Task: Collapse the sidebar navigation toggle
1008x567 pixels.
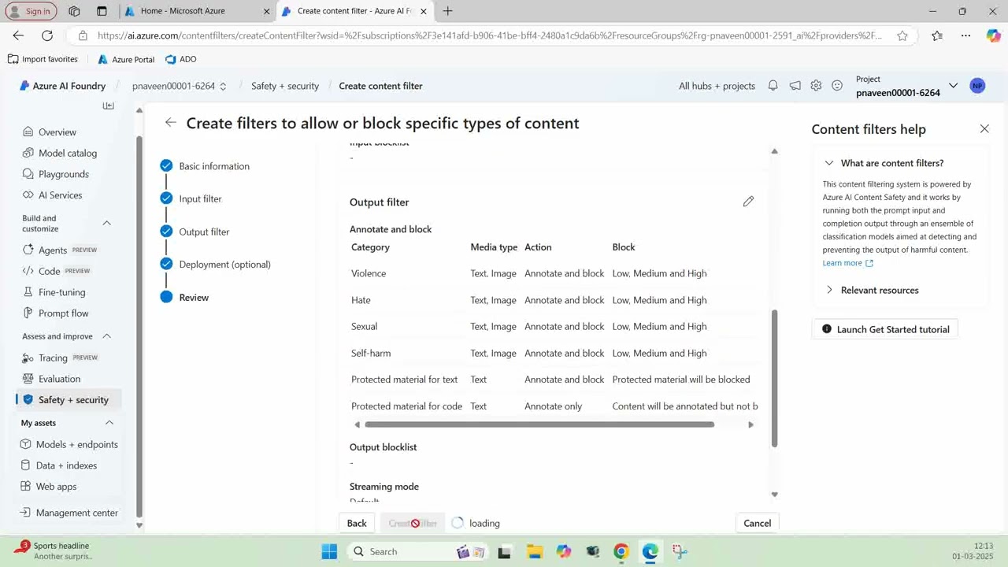Action: coord(109,106)
